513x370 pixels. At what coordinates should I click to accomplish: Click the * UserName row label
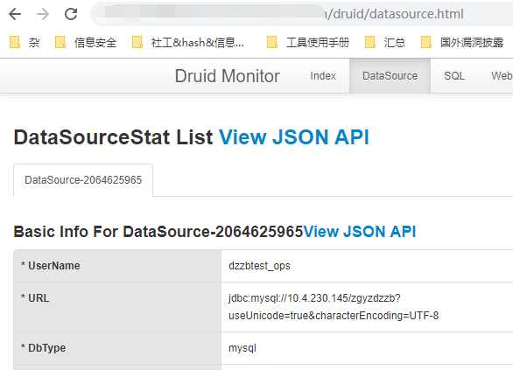pos(51,266)
